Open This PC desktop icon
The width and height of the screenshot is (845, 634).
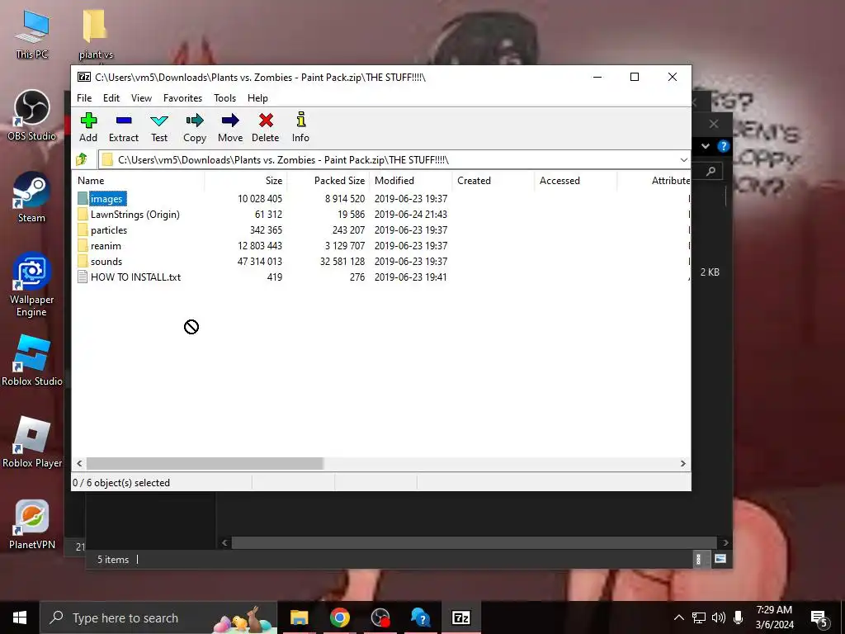[x=32, y=33]
